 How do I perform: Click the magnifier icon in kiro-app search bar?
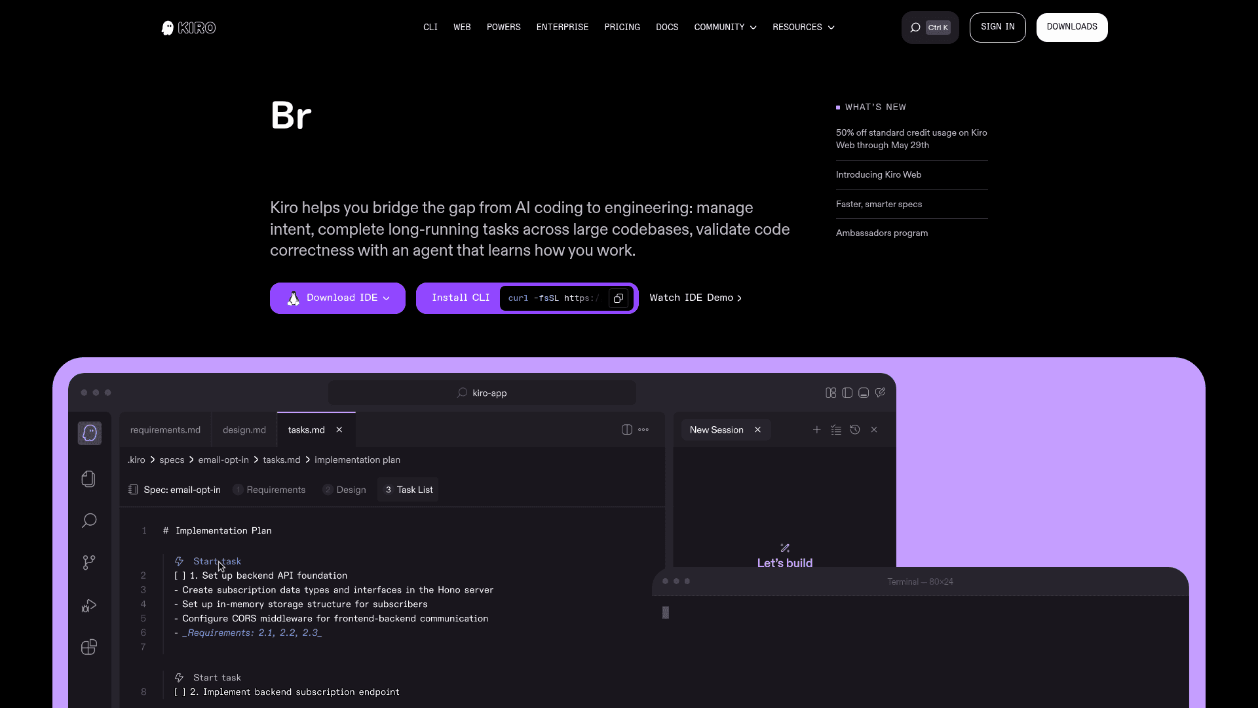click(463, 393)
